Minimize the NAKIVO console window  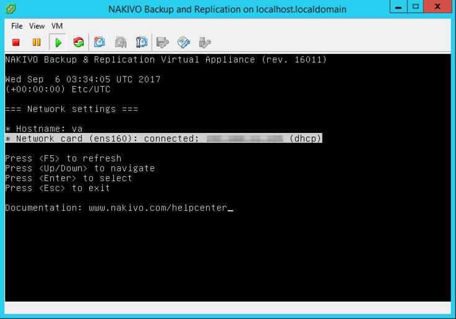[398, 6]
